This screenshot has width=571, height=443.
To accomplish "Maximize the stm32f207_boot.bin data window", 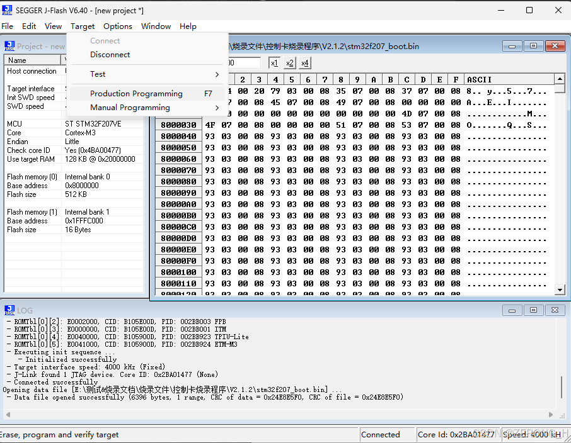I will (533, 46).
